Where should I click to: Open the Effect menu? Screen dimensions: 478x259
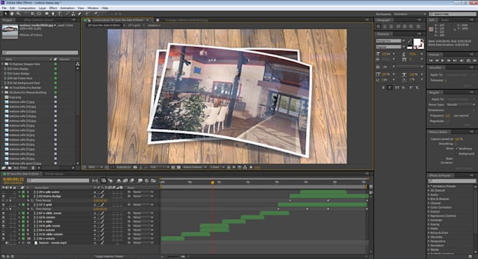click(x=53, y=8)
